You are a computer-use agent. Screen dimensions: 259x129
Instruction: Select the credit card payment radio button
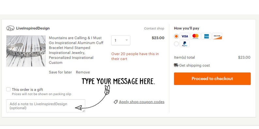[176, 36]
